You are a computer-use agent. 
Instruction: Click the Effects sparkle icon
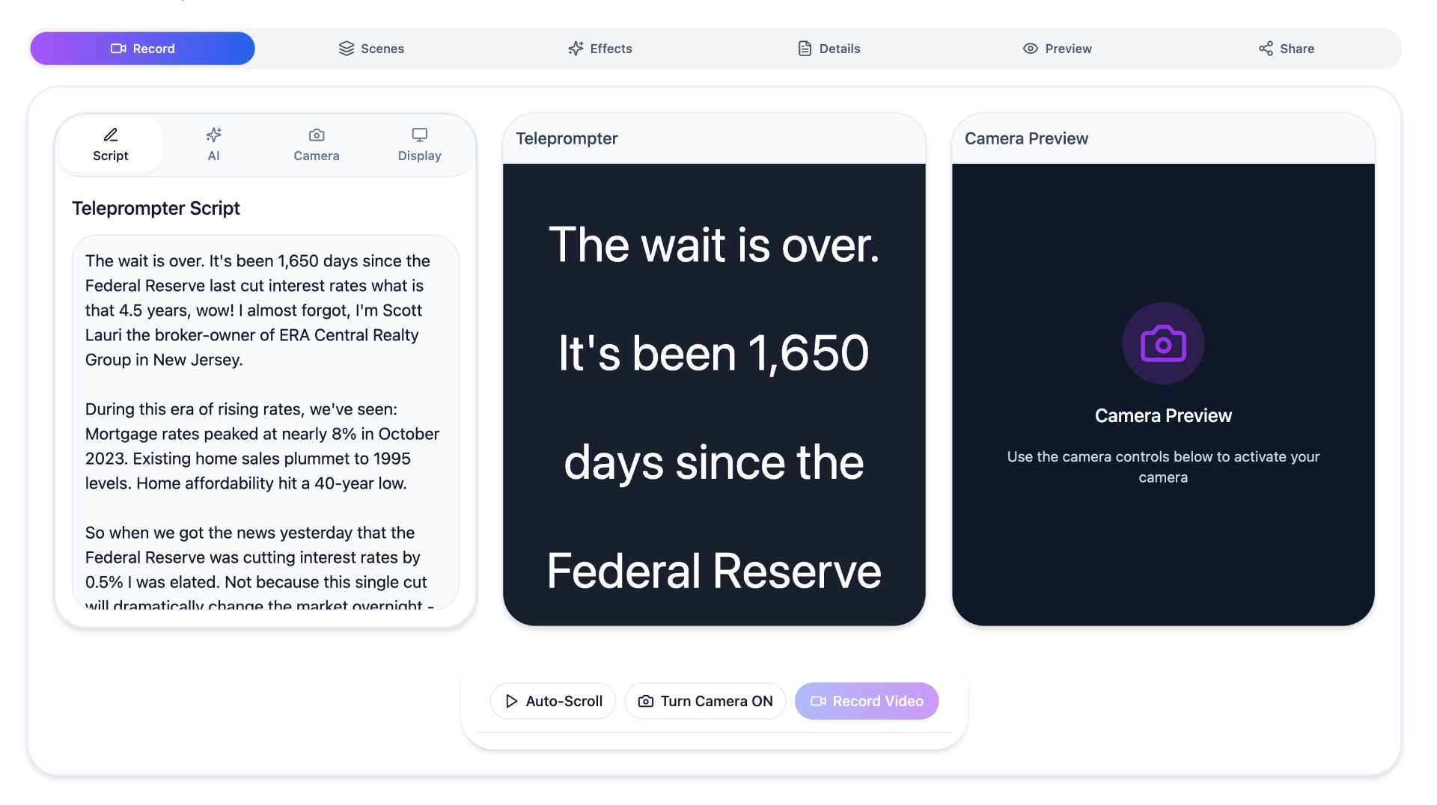pyautogui.click(x=576, y=49)
